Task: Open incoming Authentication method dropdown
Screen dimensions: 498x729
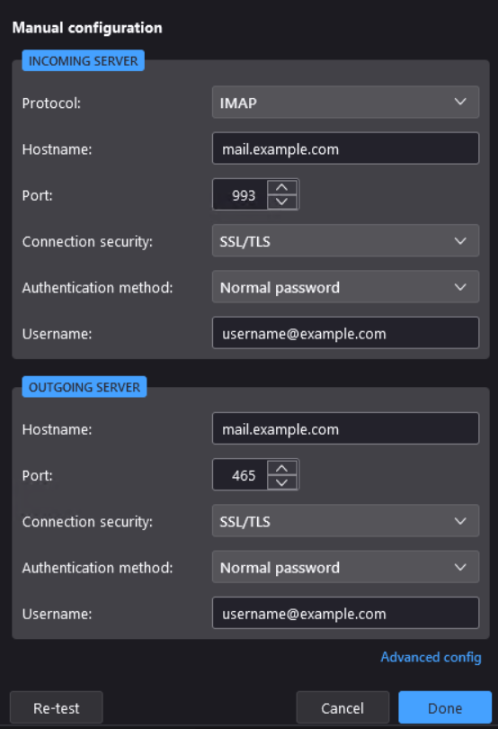Action: coord(345,287)
